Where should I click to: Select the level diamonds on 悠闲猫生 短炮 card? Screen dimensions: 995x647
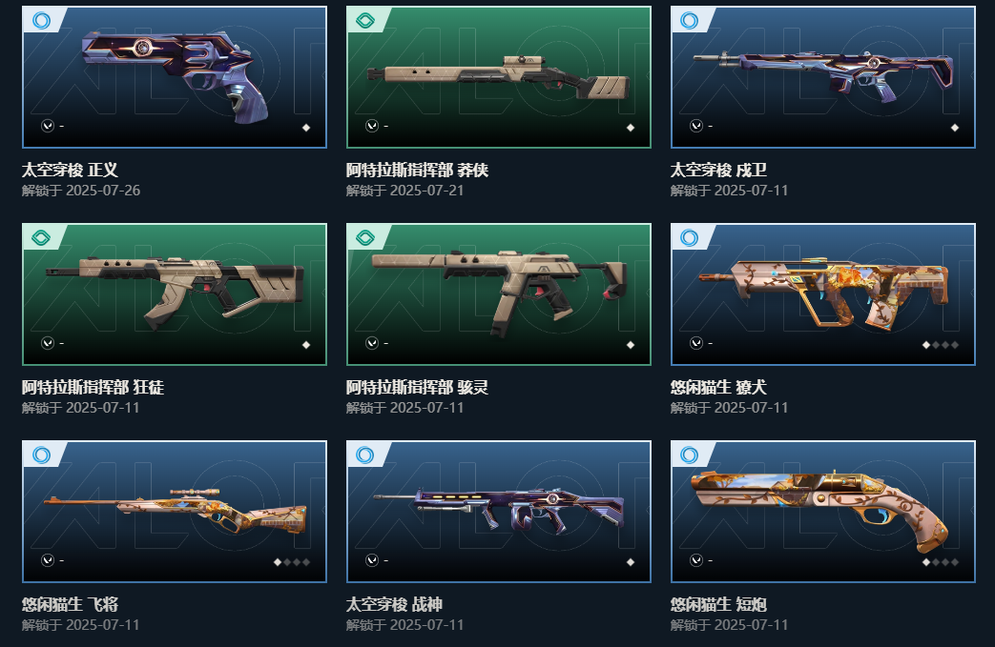click(x=941, y=562)
